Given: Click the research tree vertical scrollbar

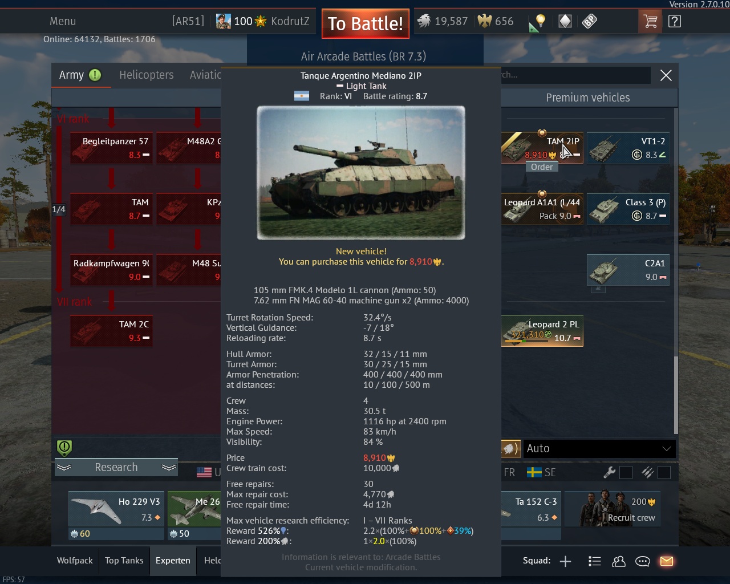Looking at the screenshot, I should click(x=676, y=395).
